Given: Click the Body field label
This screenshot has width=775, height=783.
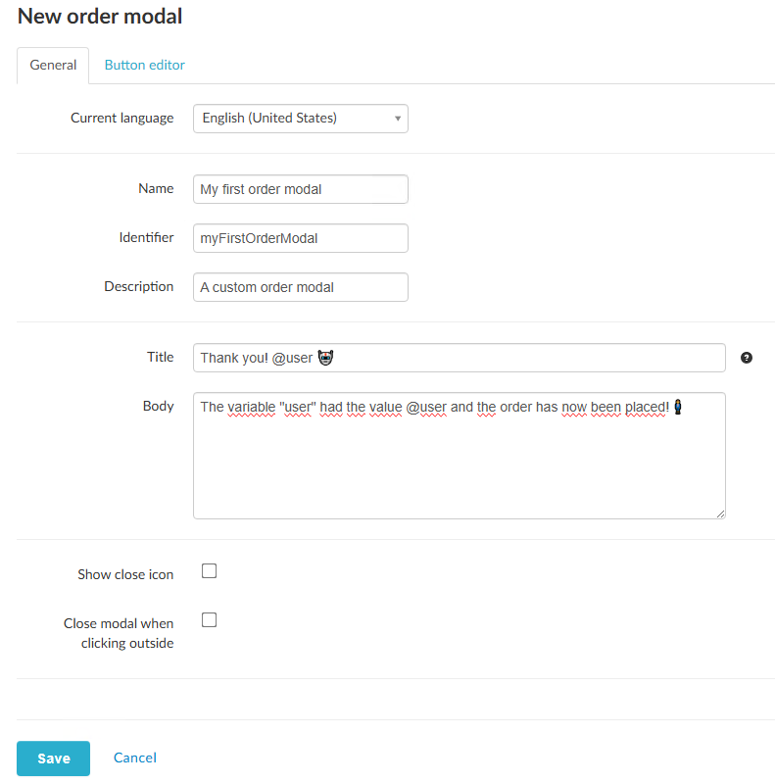Looking at the screenshot, I should pyautogui.click(x=159, y=406).
